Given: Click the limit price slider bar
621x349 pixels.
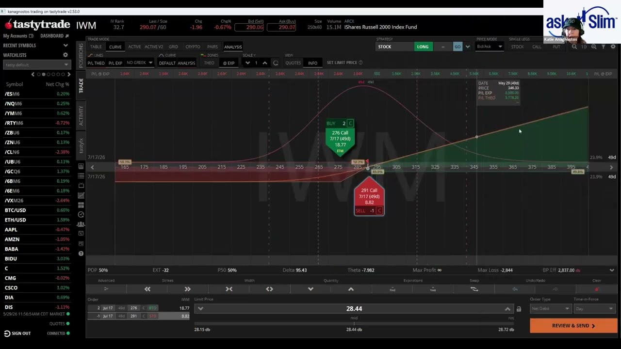Looking at the screenshot, I should tap(354, 323).
